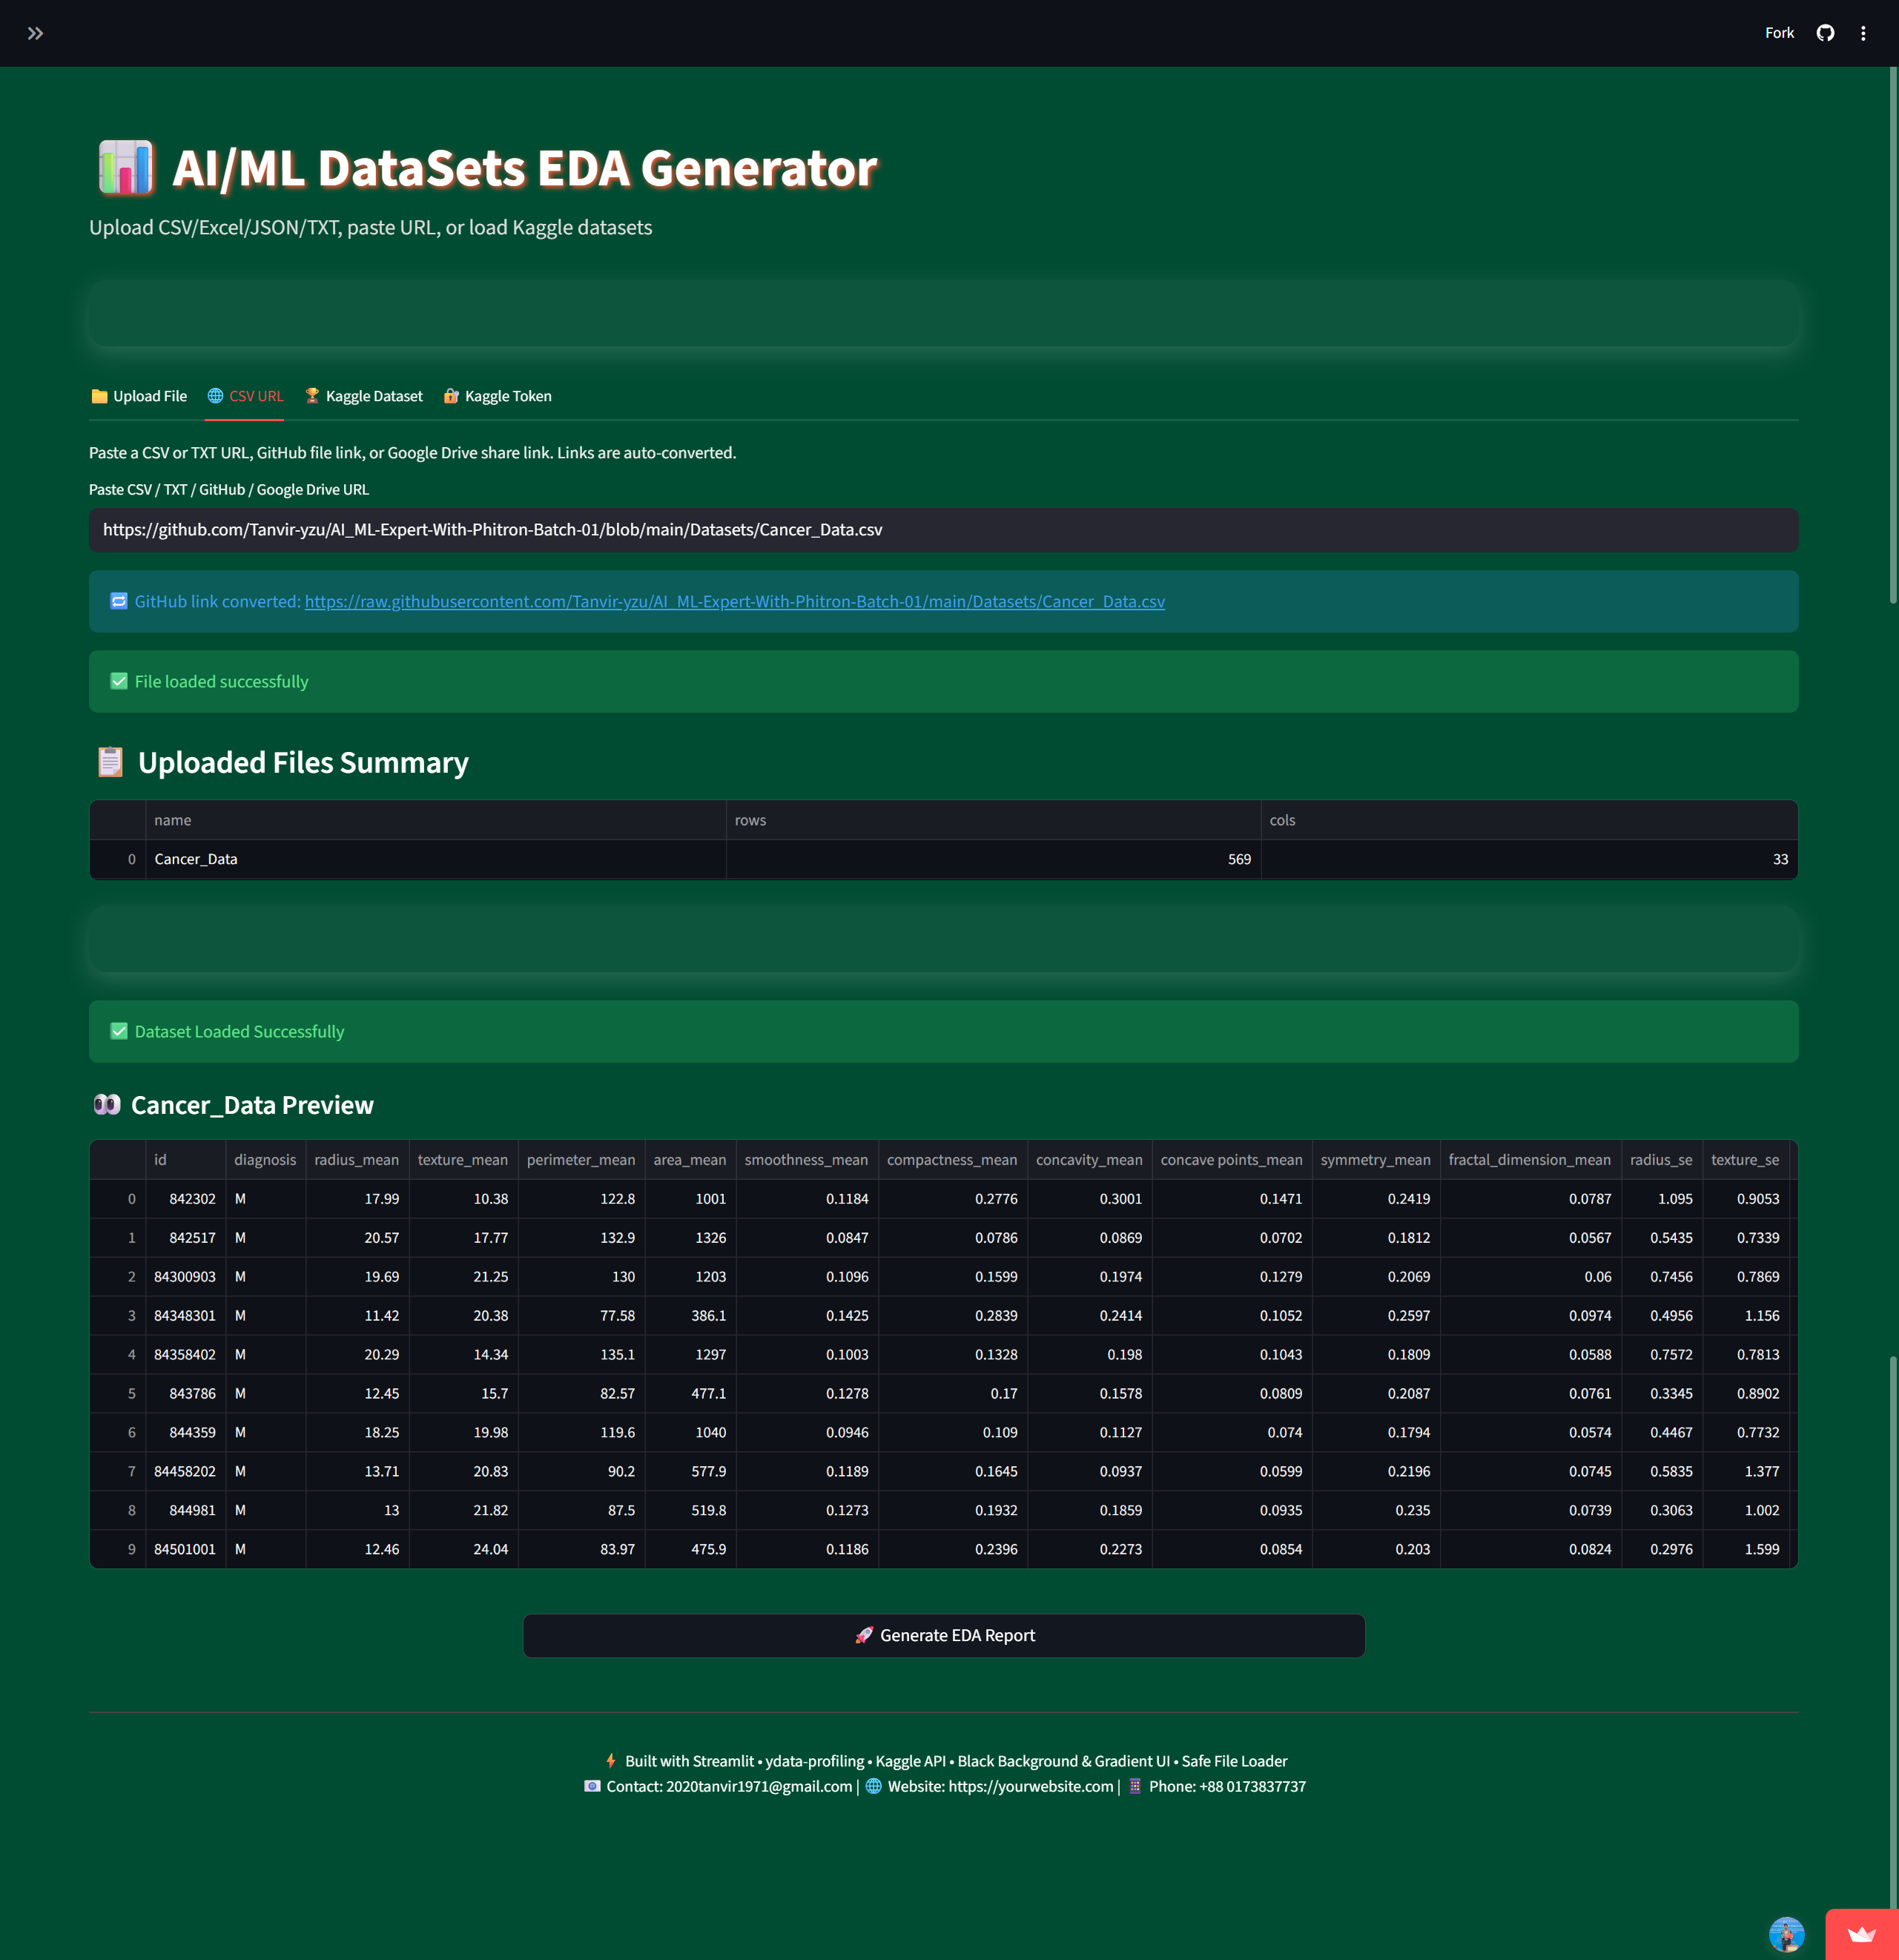Click the lock icon on Kaggle Token tab
The height and width of the screenshot is (1960, 1899).
coord(450,396)
